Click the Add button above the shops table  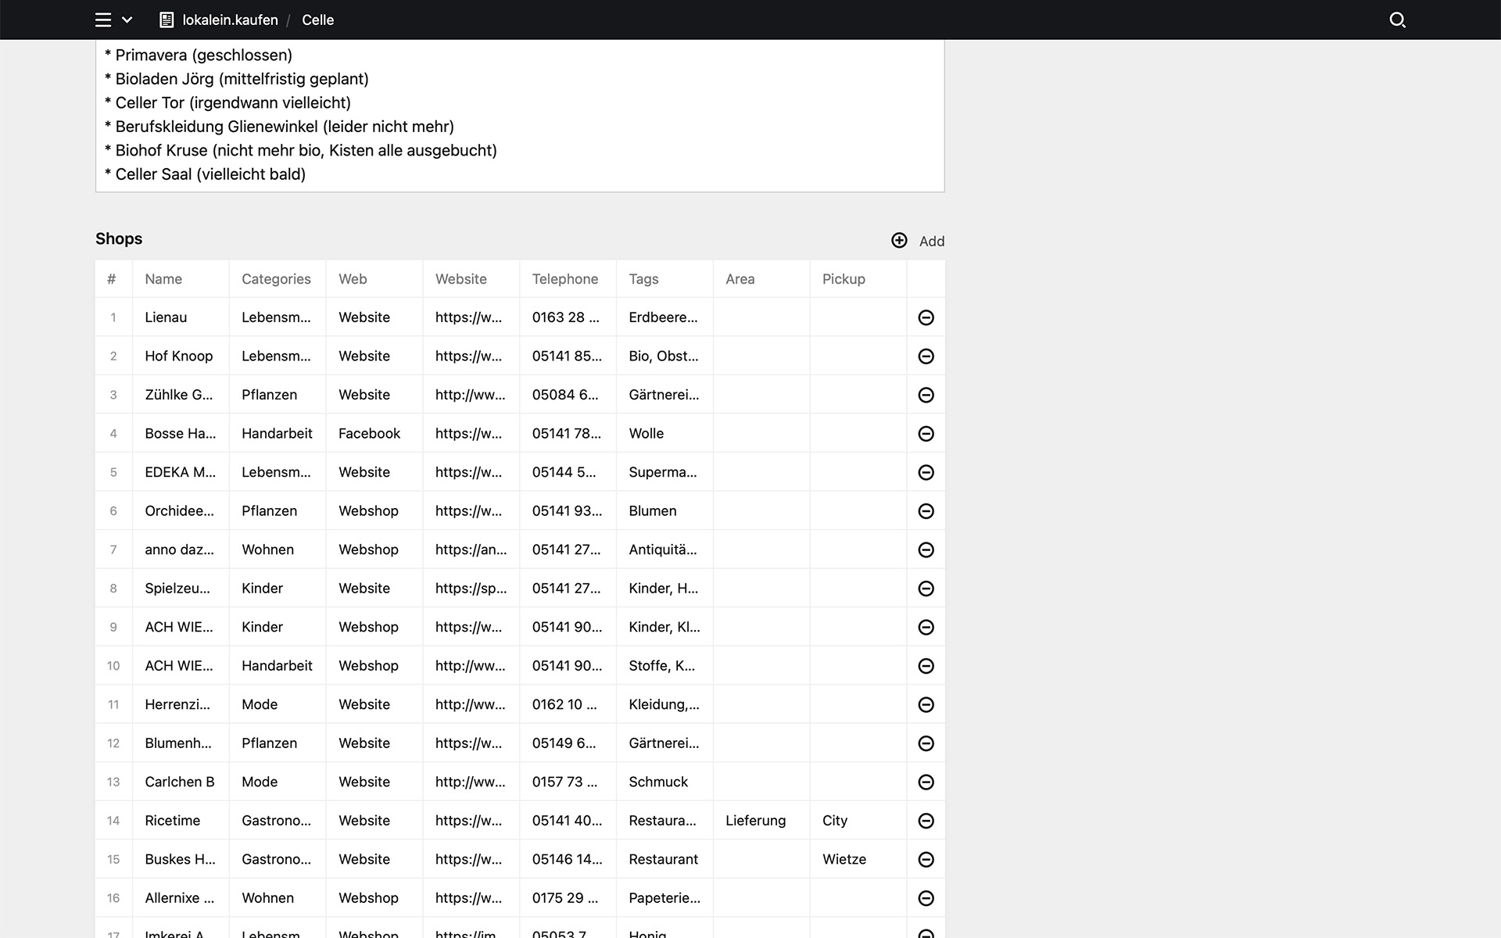[931, 241]
